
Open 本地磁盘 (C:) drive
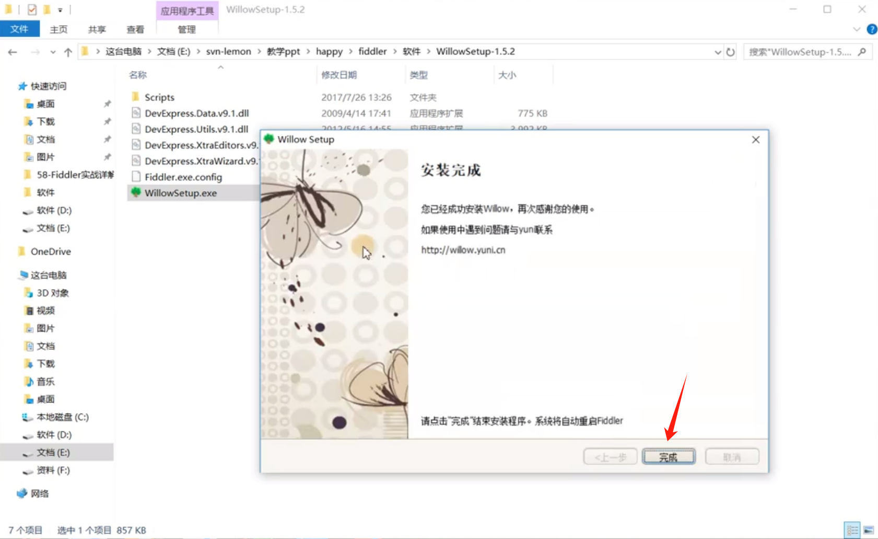63,417
